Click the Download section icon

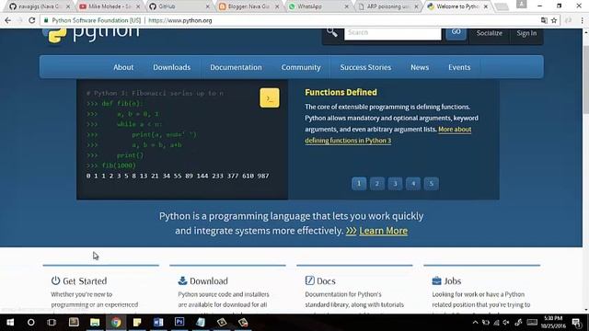182,280
